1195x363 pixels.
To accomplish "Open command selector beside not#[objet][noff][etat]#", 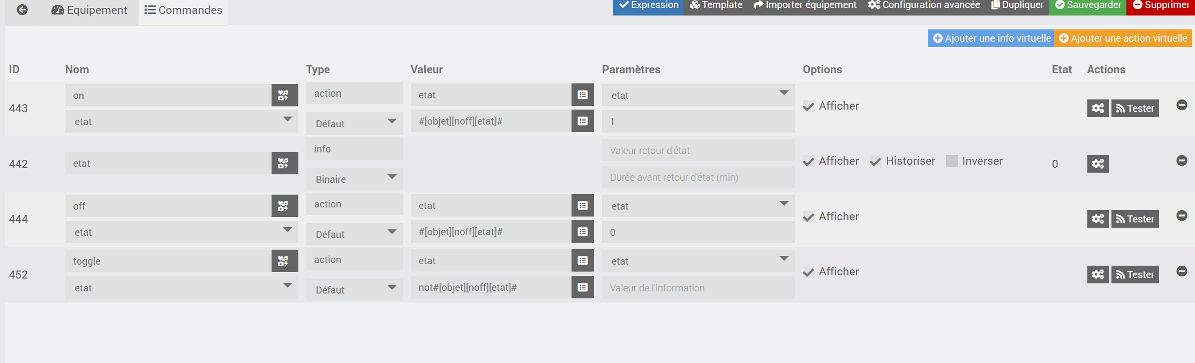I will pyautogui.click(x=582, y=288).
